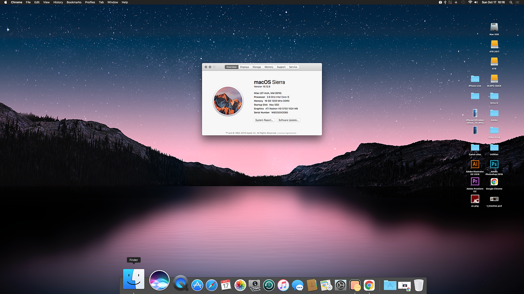Screen dimensions: 524x294
Task: Switch to the Displays tab
Action: point(245,67)
